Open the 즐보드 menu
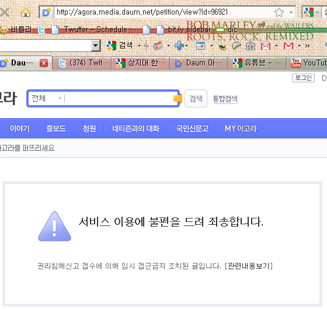This screenshot has height=309, width=327. click(56, 129)
